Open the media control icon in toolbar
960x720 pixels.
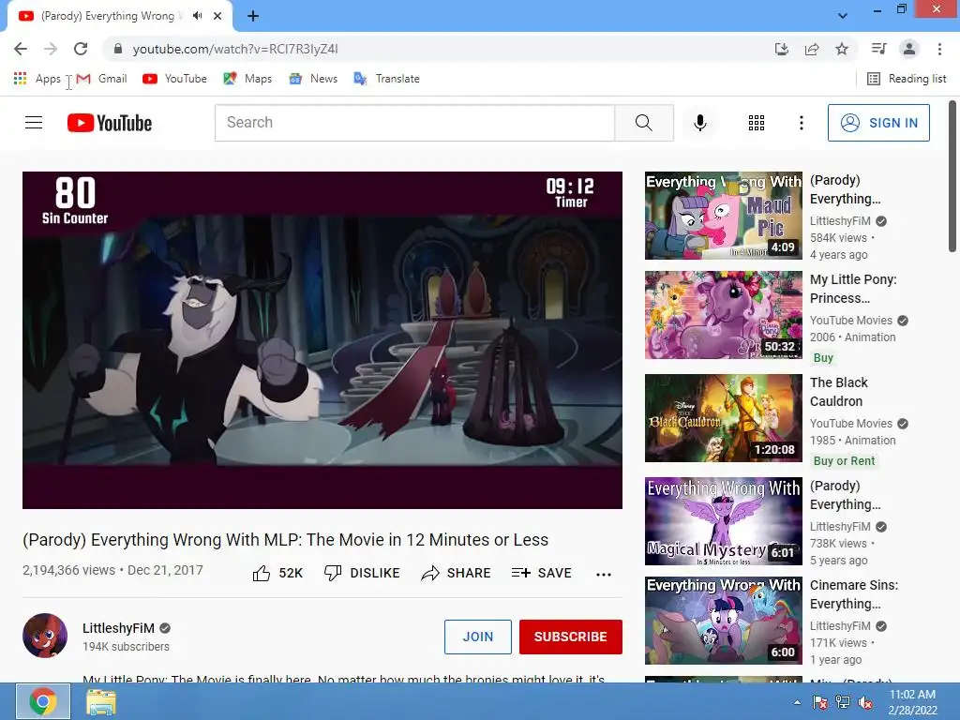(x=878, y=49)
